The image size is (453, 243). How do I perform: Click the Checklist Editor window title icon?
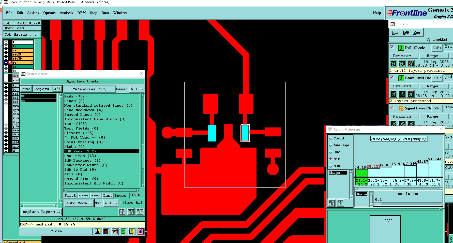point(392,24)
